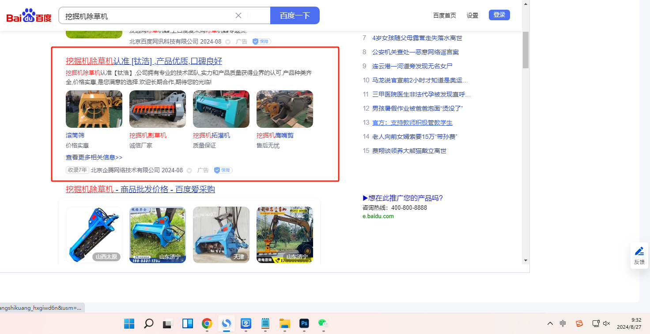Click Sogou input method tray icon
This screenshot has height=334, width=650.
tap(579, 323)
